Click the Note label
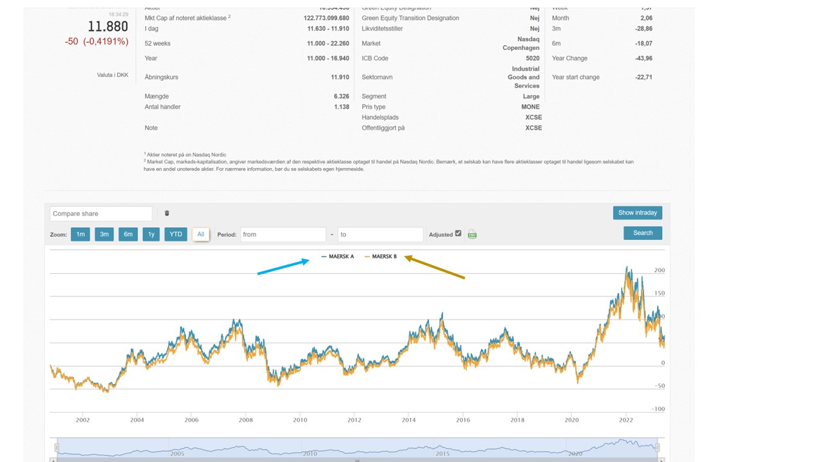822x462 pixels. tap(151, 128)
